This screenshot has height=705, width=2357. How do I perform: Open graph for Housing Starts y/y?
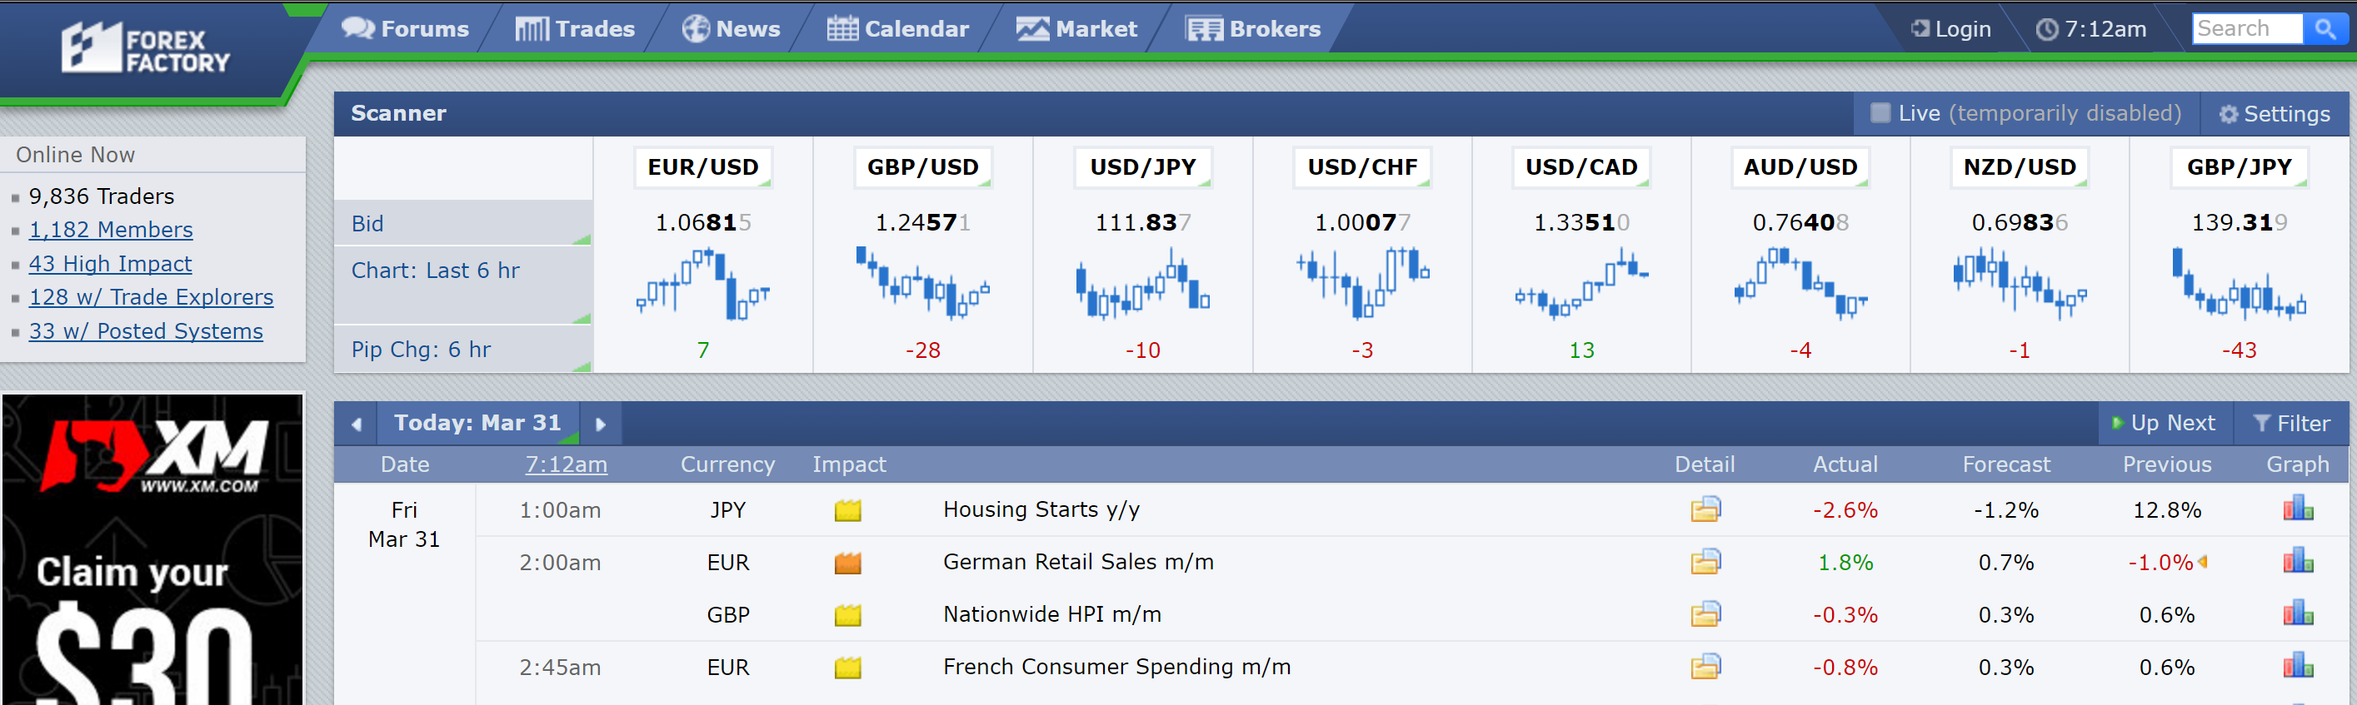pyautogui.click(x=2298, y=509)
